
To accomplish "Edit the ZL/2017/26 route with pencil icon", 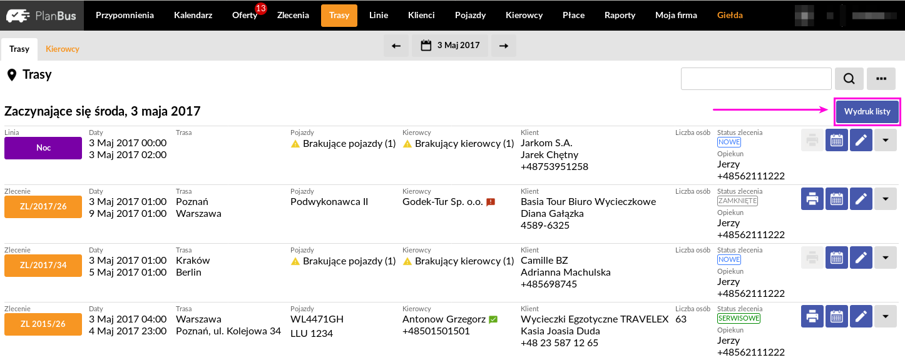I will click(x=861, y=199).
